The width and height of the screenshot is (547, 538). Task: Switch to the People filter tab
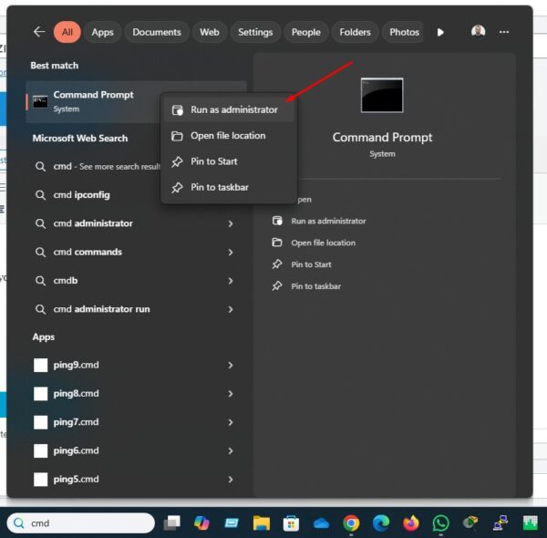click(306, 32)
